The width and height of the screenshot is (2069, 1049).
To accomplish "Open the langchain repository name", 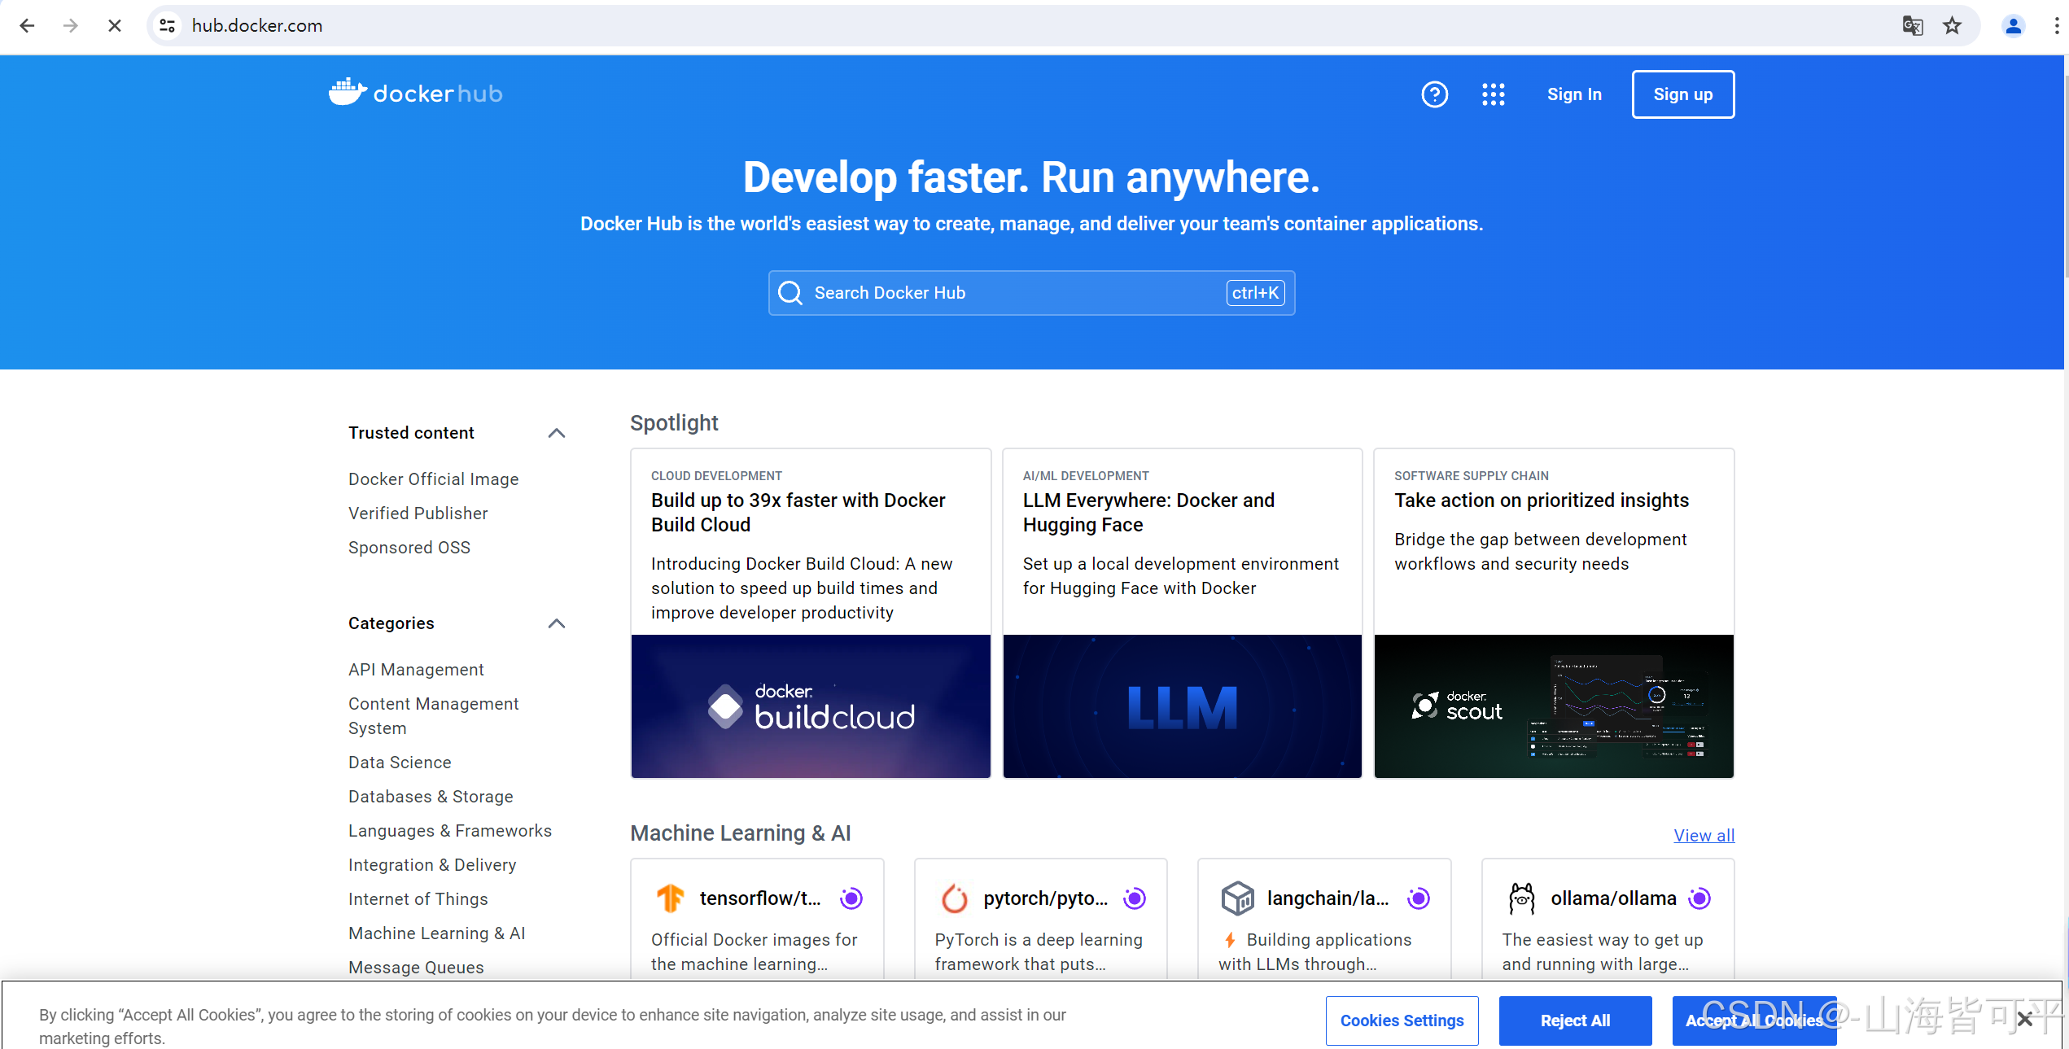I will point(1328,898).
